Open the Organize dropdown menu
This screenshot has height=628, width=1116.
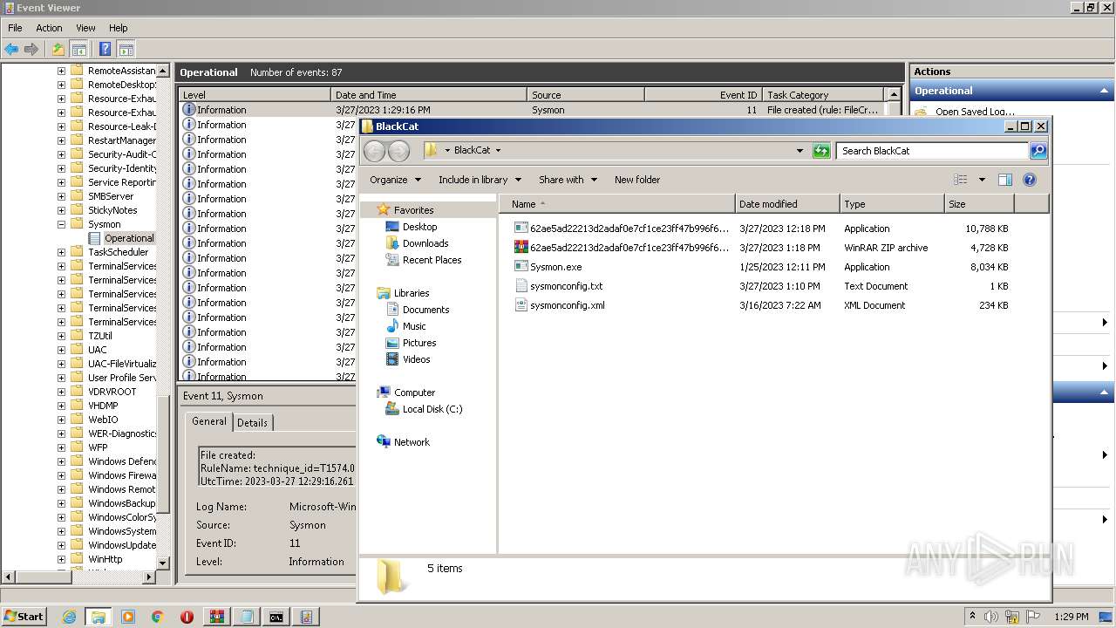pyautogui.click(x=395, y=180)
